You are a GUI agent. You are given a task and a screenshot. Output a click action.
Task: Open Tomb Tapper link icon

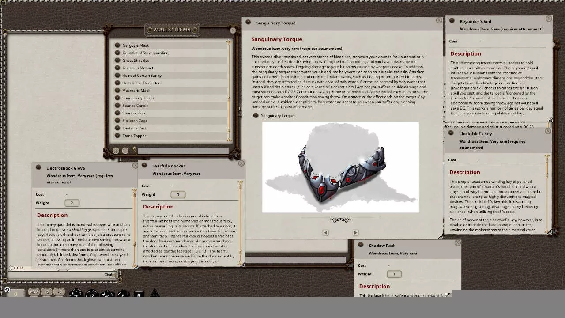pos(117,136)
